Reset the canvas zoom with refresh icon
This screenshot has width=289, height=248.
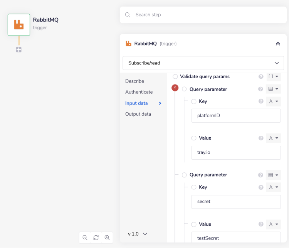pyautogui.click(x=96, y=238)
